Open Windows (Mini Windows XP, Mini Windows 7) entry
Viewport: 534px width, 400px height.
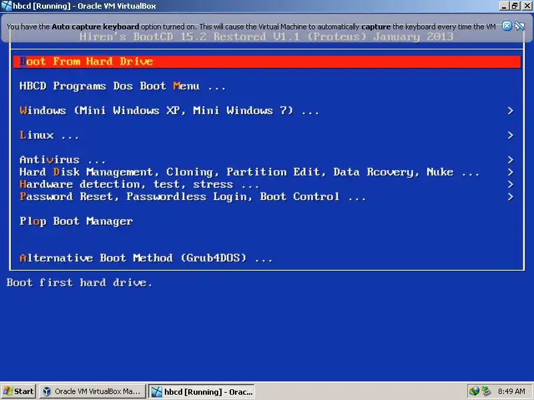coord(170,111)
